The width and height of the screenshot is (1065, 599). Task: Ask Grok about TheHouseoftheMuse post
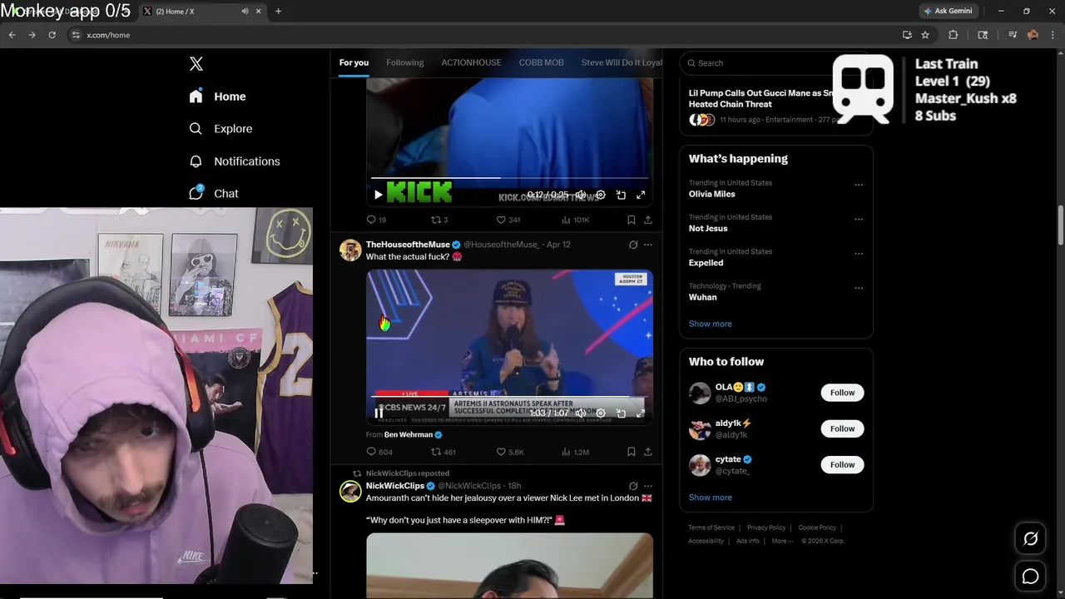coord(633,245)
